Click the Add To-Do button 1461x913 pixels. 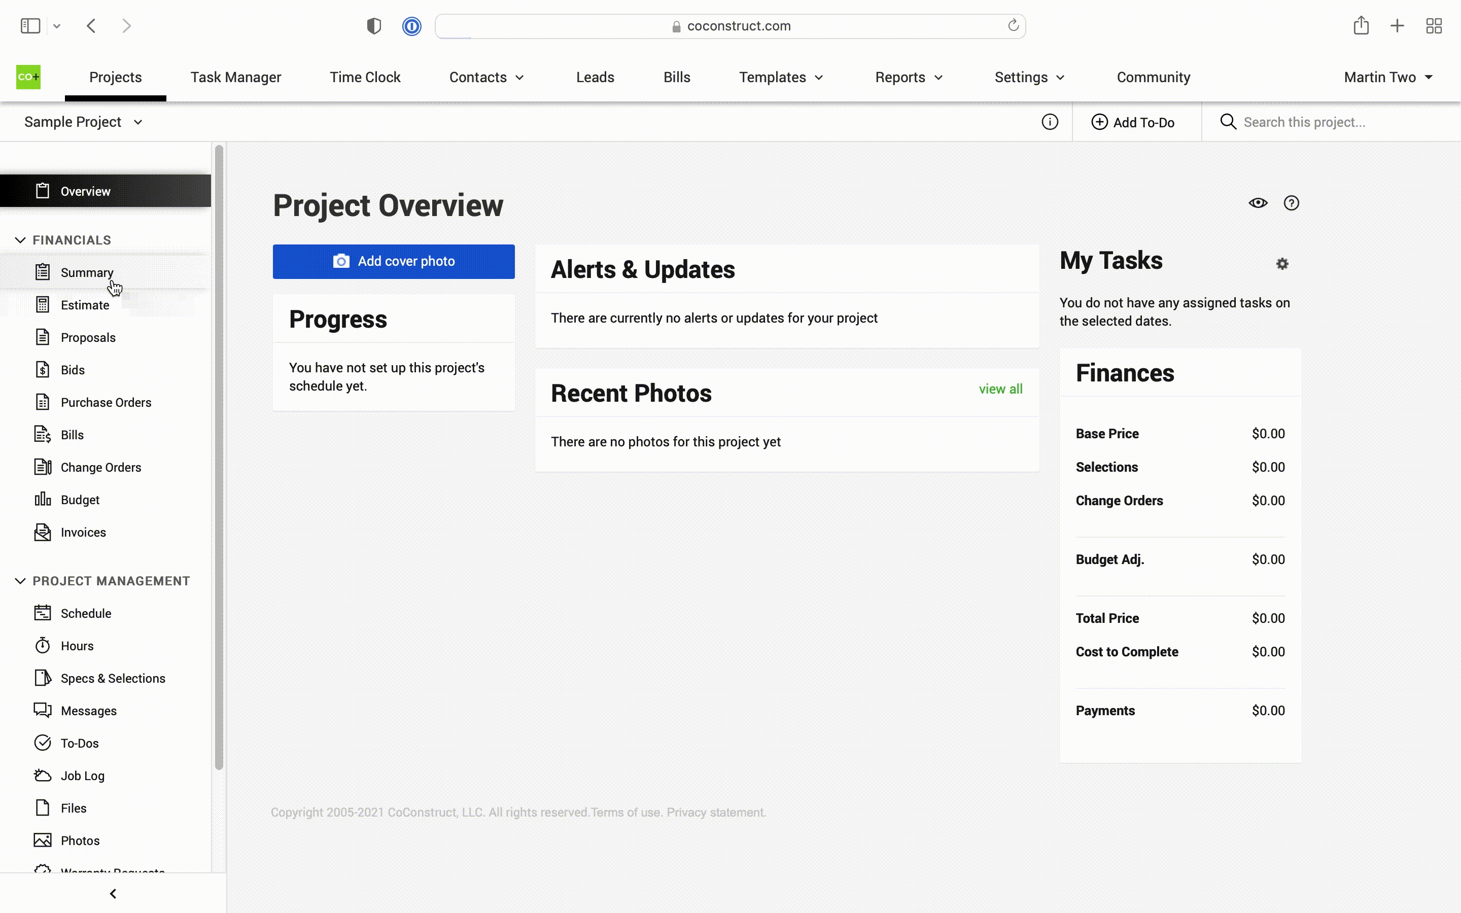1133,122
